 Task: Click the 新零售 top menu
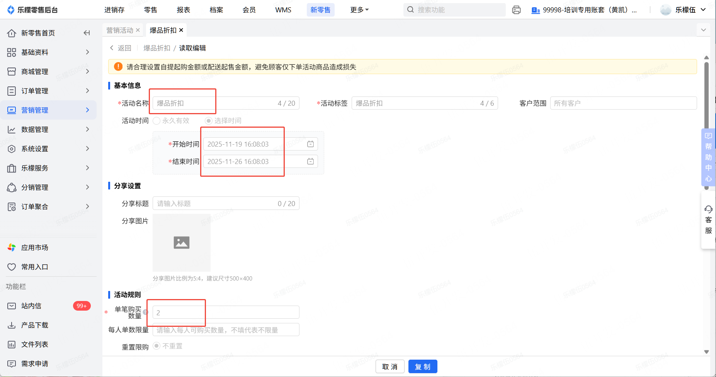tap(320, 10)
